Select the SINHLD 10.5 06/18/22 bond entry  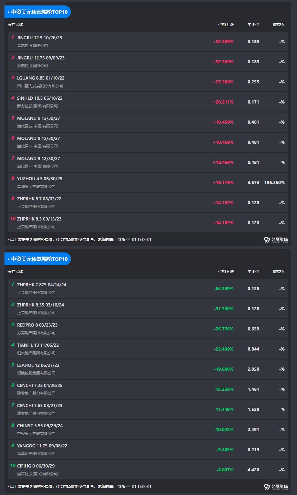click(x=40, y=98)
